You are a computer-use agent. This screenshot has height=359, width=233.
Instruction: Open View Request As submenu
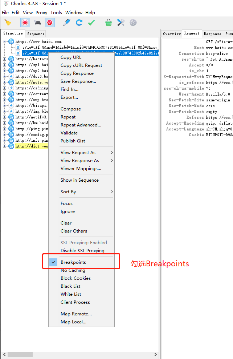(81, 153)
